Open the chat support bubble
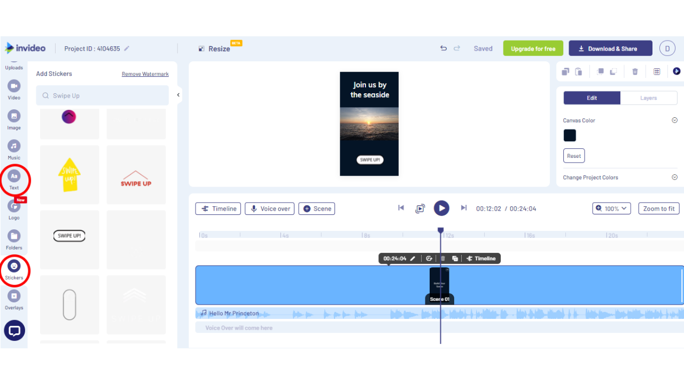This screenshot has height=384, width=684. coord(14,331)
